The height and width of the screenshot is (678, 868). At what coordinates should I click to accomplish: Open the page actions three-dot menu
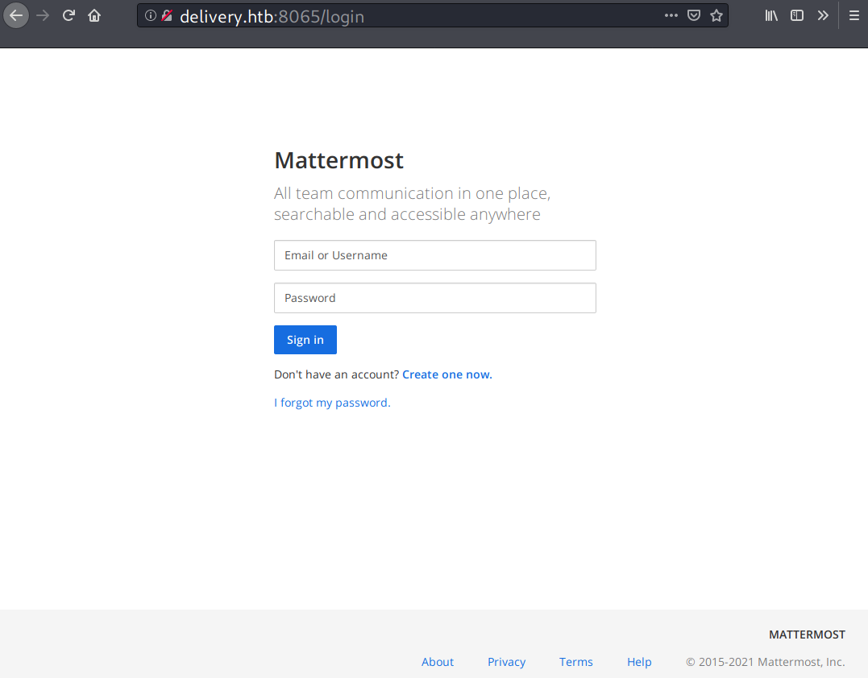click(x=671, y=15)
